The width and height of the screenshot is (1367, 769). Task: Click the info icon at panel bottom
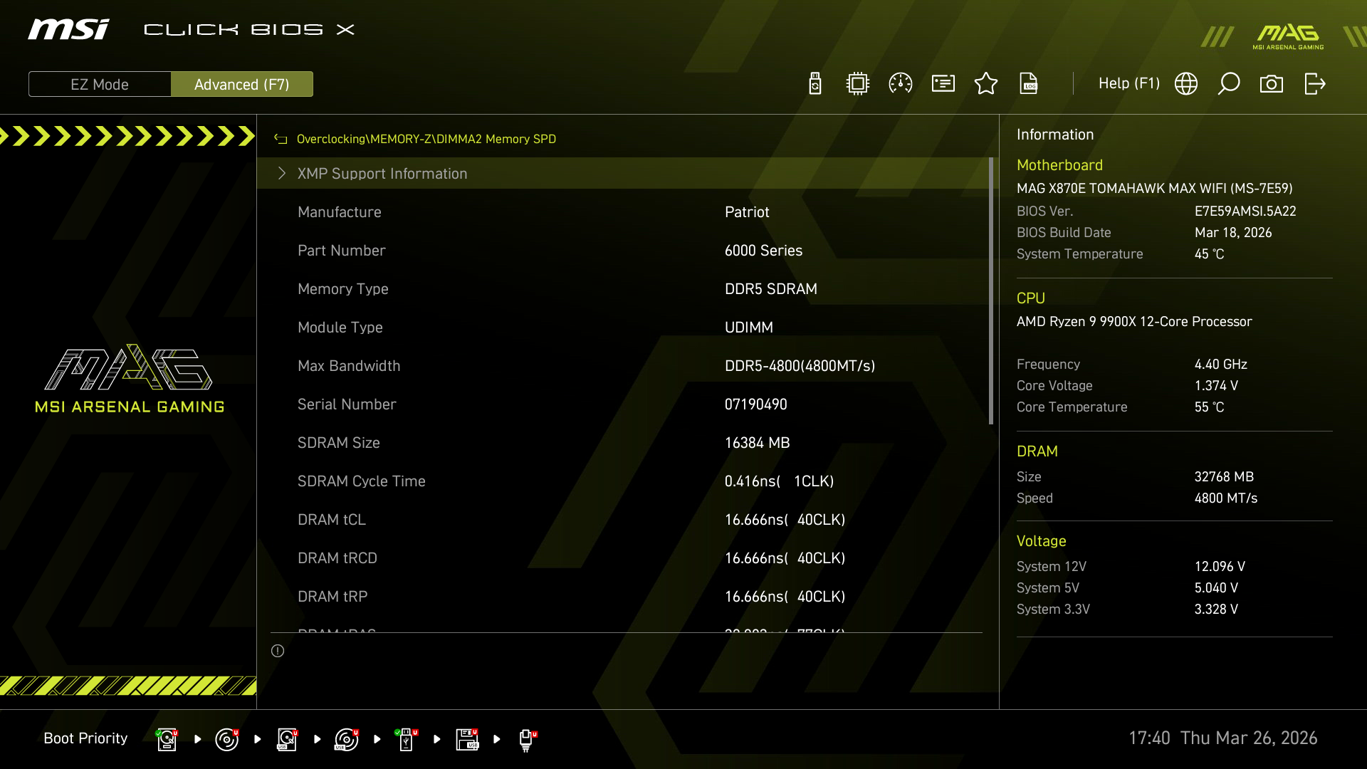278,651
